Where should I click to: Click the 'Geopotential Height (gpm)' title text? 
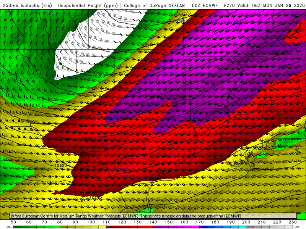pyautogui.click(x=88, y=5)
